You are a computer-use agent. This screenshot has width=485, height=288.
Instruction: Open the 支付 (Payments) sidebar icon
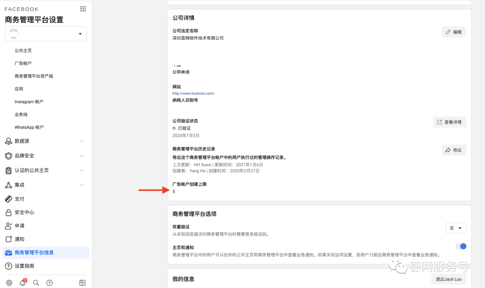[x=8, y=199]
